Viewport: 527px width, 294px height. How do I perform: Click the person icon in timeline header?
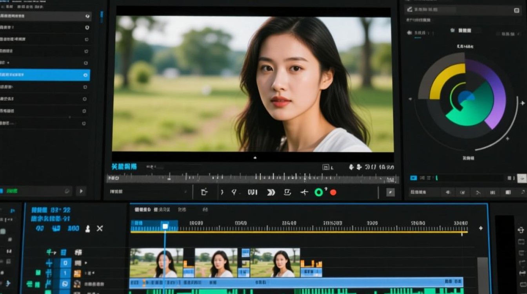pyautogui.click(x=87, y=229)
